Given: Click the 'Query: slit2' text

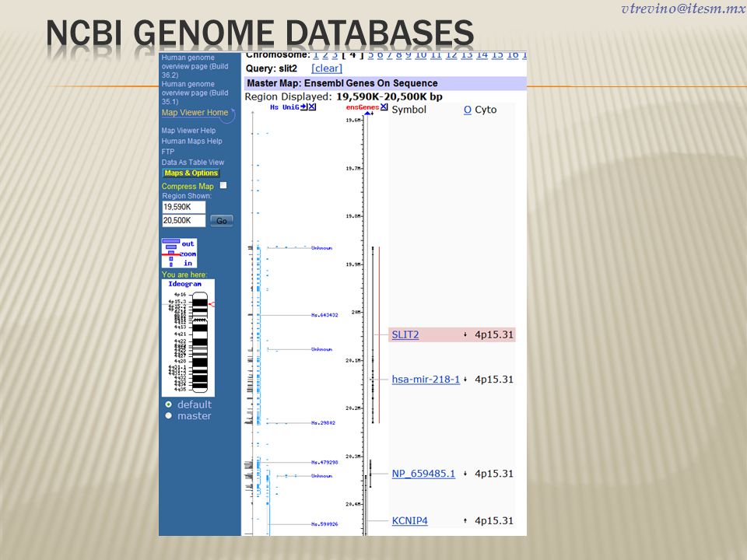Looking at the screenshot, I should tap(271, 68).
